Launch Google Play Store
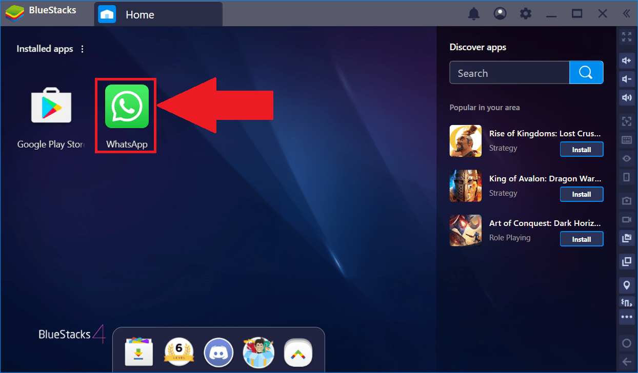638x373 pixels. (51, 107)
